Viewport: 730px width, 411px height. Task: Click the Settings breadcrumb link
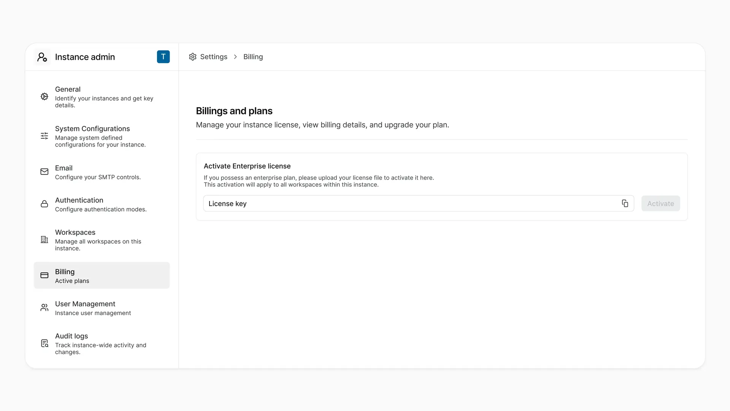[214, 57]
